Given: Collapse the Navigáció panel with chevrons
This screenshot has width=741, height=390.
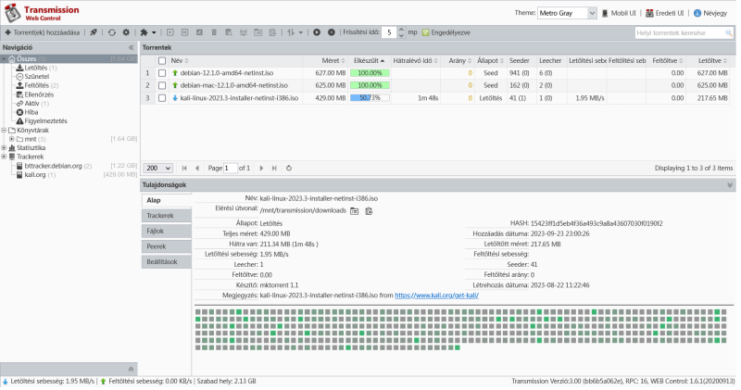Looking at the screenshot, I should (x=131, y=48).
